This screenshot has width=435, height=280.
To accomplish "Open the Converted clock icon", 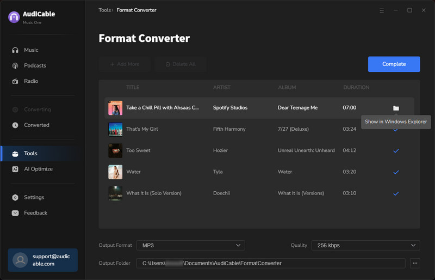I will pyautogui.click(x=15, y=125).
